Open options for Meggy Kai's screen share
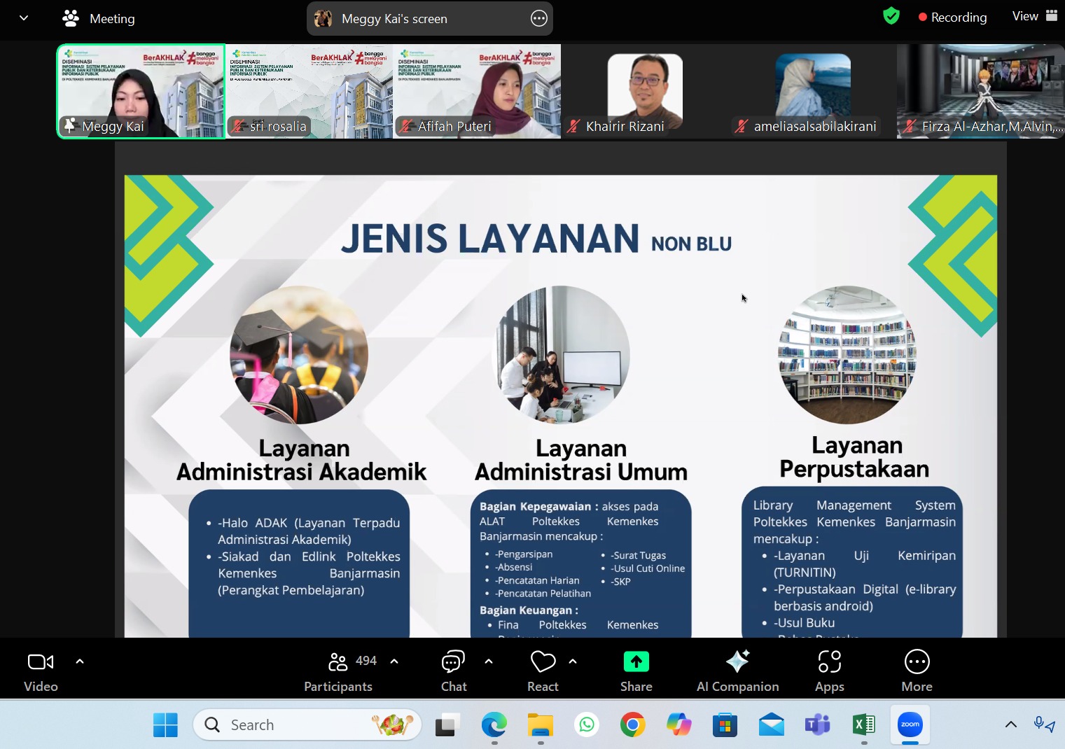Image resolution: width=1065 pixels, height=749 pixels. 538,19
